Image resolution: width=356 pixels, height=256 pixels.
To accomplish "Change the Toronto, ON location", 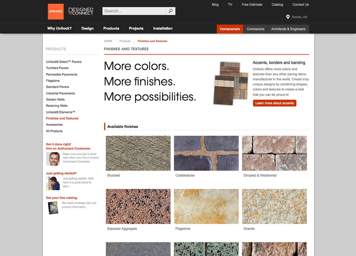I will coord(299,17).
